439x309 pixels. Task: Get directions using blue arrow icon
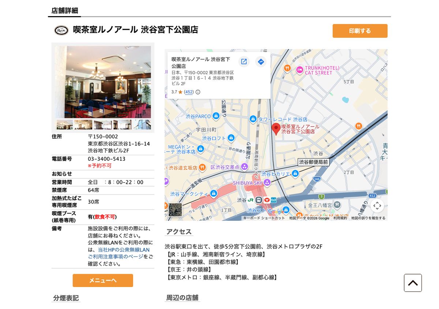(260, 62)
